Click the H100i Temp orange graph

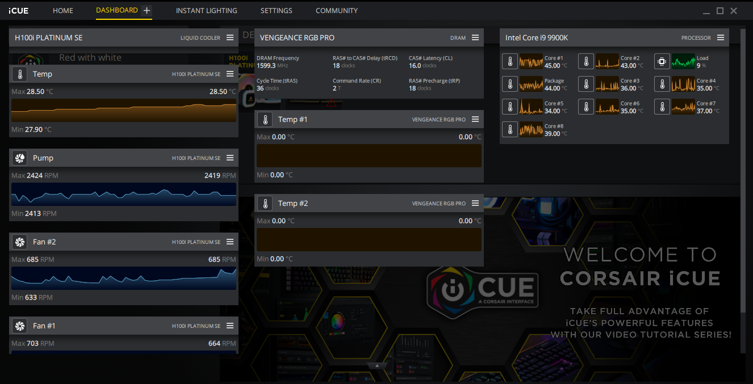coord(124,110)
